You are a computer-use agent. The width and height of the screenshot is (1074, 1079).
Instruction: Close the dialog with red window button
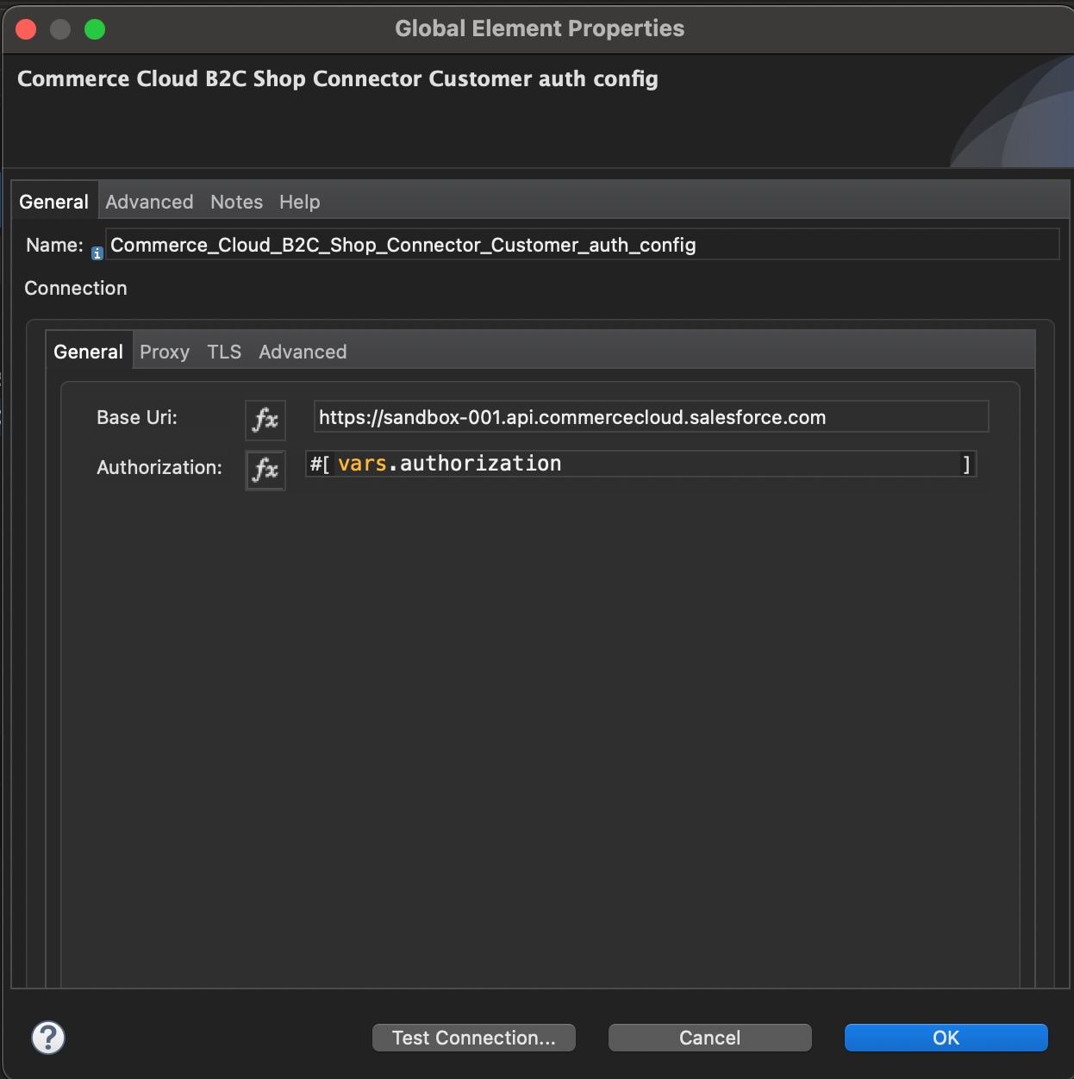point(26,29)
